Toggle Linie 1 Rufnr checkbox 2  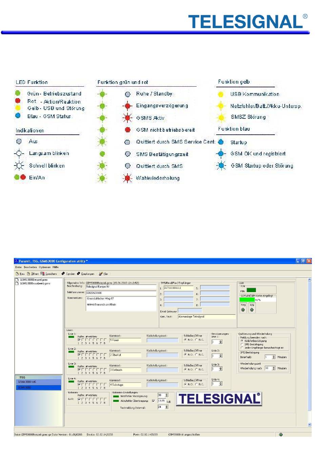click(83, 339)
